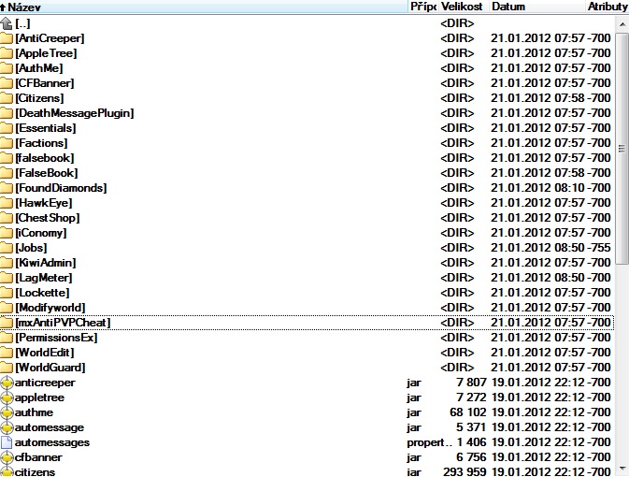629x477 pixels.
Task: Click the anticreeper jar file icon
Action: (7, 383)
